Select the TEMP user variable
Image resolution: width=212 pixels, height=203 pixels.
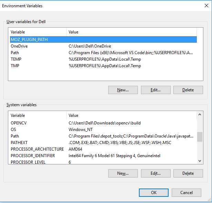coord(103,59)
